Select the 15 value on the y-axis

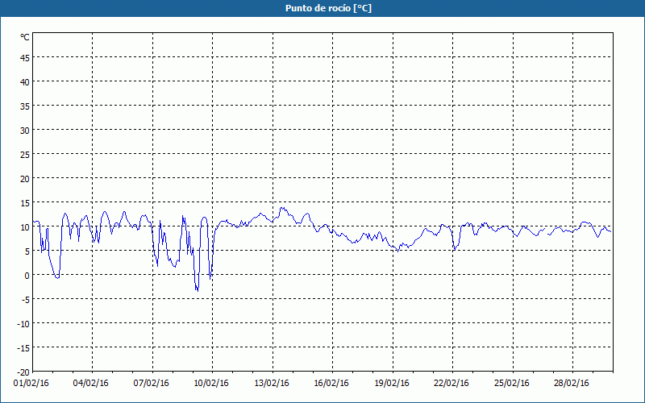pos(25,203)
